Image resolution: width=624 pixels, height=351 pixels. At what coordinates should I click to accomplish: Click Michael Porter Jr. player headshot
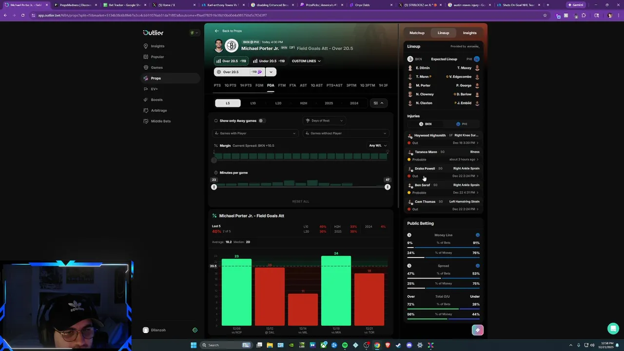click(219, 45)
